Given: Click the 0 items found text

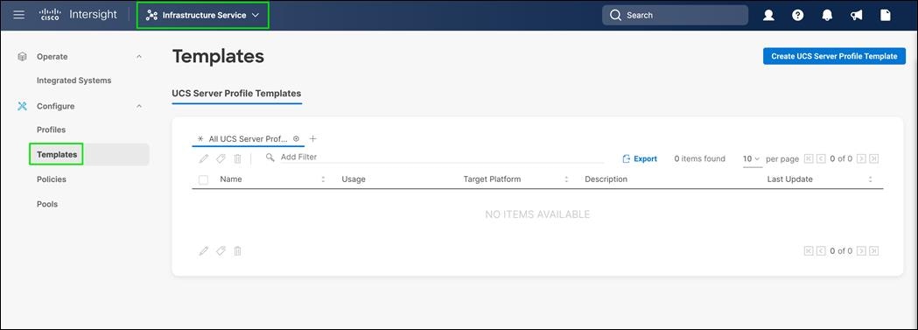Looking at the screenshot, I should click(x=699, y=158).
